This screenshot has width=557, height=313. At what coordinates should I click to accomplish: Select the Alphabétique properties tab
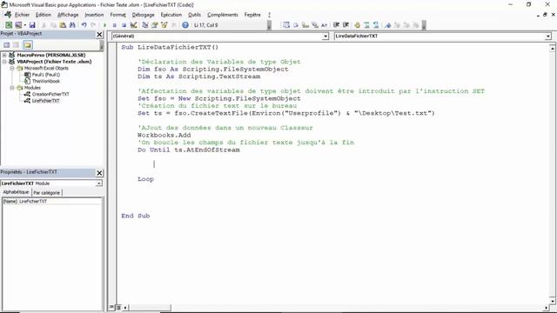(16, 192)
